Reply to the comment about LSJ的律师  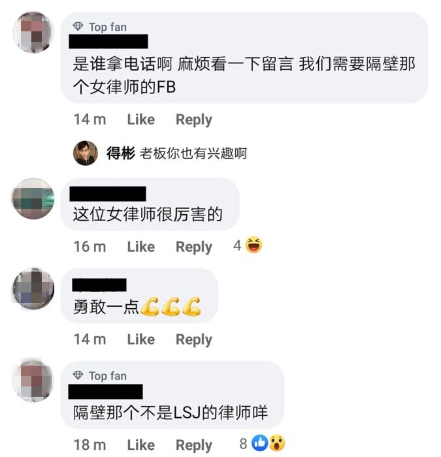pos(193,445)
